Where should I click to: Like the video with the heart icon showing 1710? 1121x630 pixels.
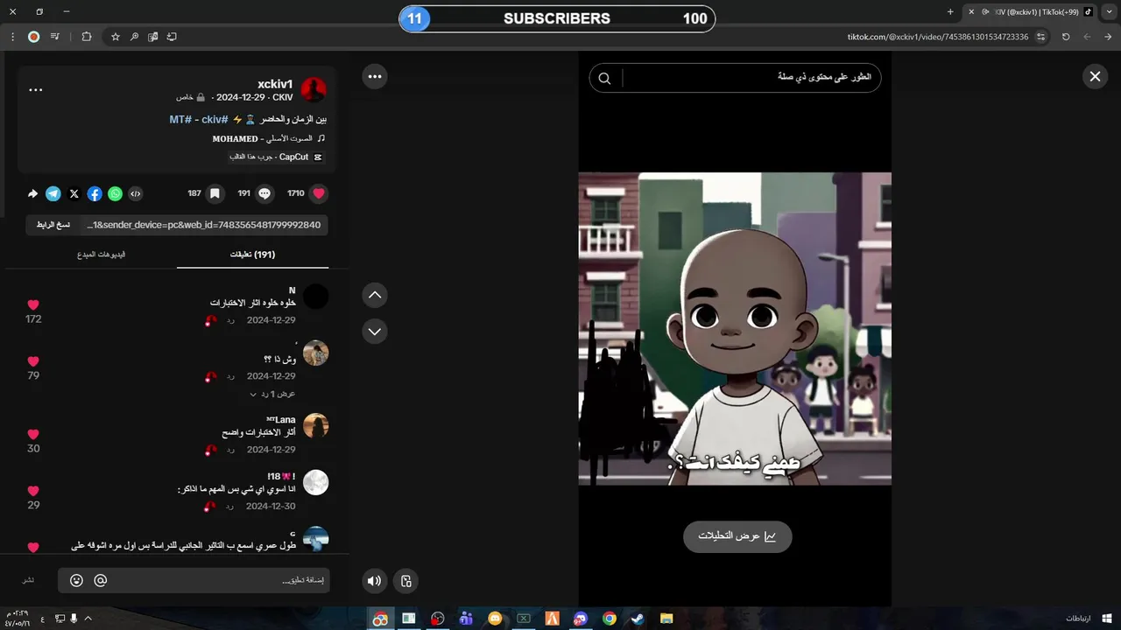[x=319, y=193]
